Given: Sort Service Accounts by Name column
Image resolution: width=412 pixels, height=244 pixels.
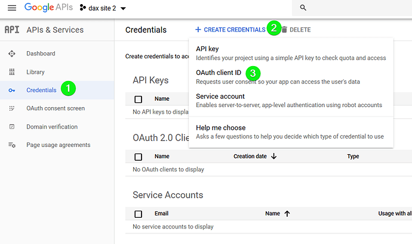Looking at the screenshot, I should pyautogui.click(x=272, y=214).
